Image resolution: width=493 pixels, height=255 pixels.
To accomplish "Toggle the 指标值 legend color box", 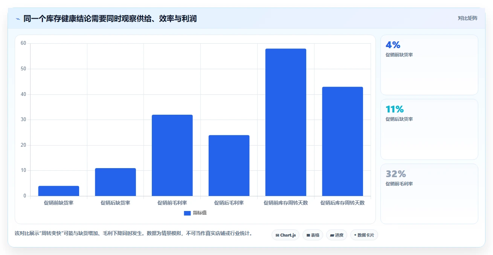I will (187, 213).
